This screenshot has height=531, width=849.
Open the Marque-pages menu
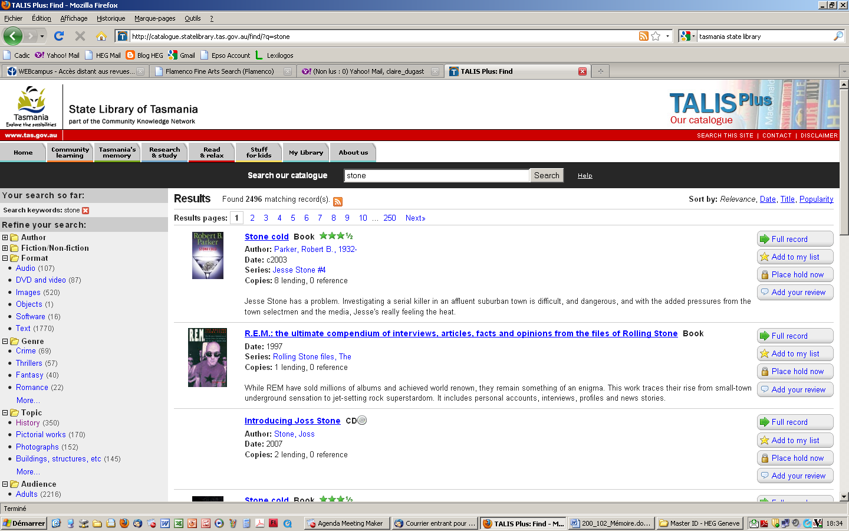[154, 18]
